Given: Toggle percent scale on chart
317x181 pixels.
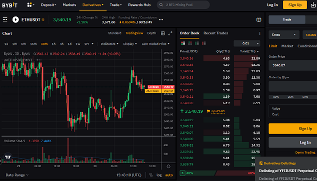Looking at the screenshot, I should click(x=151, y=175).
